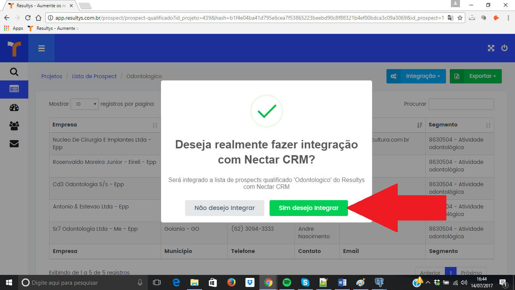Open Task View in taskbar
The width and height of the screenshot is (515, 290).
coord(157,282)
